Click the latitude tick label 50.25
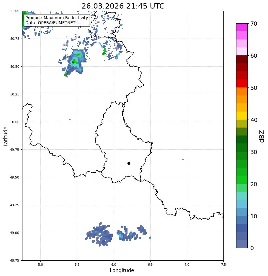268x276 pixels. (15, 94)
